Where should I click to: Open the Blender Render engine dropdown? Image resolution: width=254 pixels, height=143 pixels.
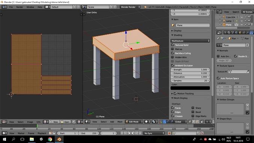coord(130,7)
